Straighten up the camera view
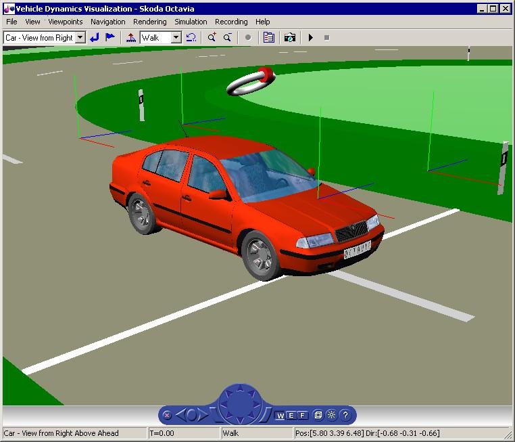The height and width of the screenshot is (442, 515). [130, 37]
